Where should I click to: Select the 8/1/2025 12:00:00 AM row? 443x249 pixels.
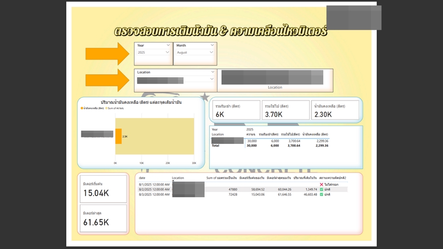point(243,184)
